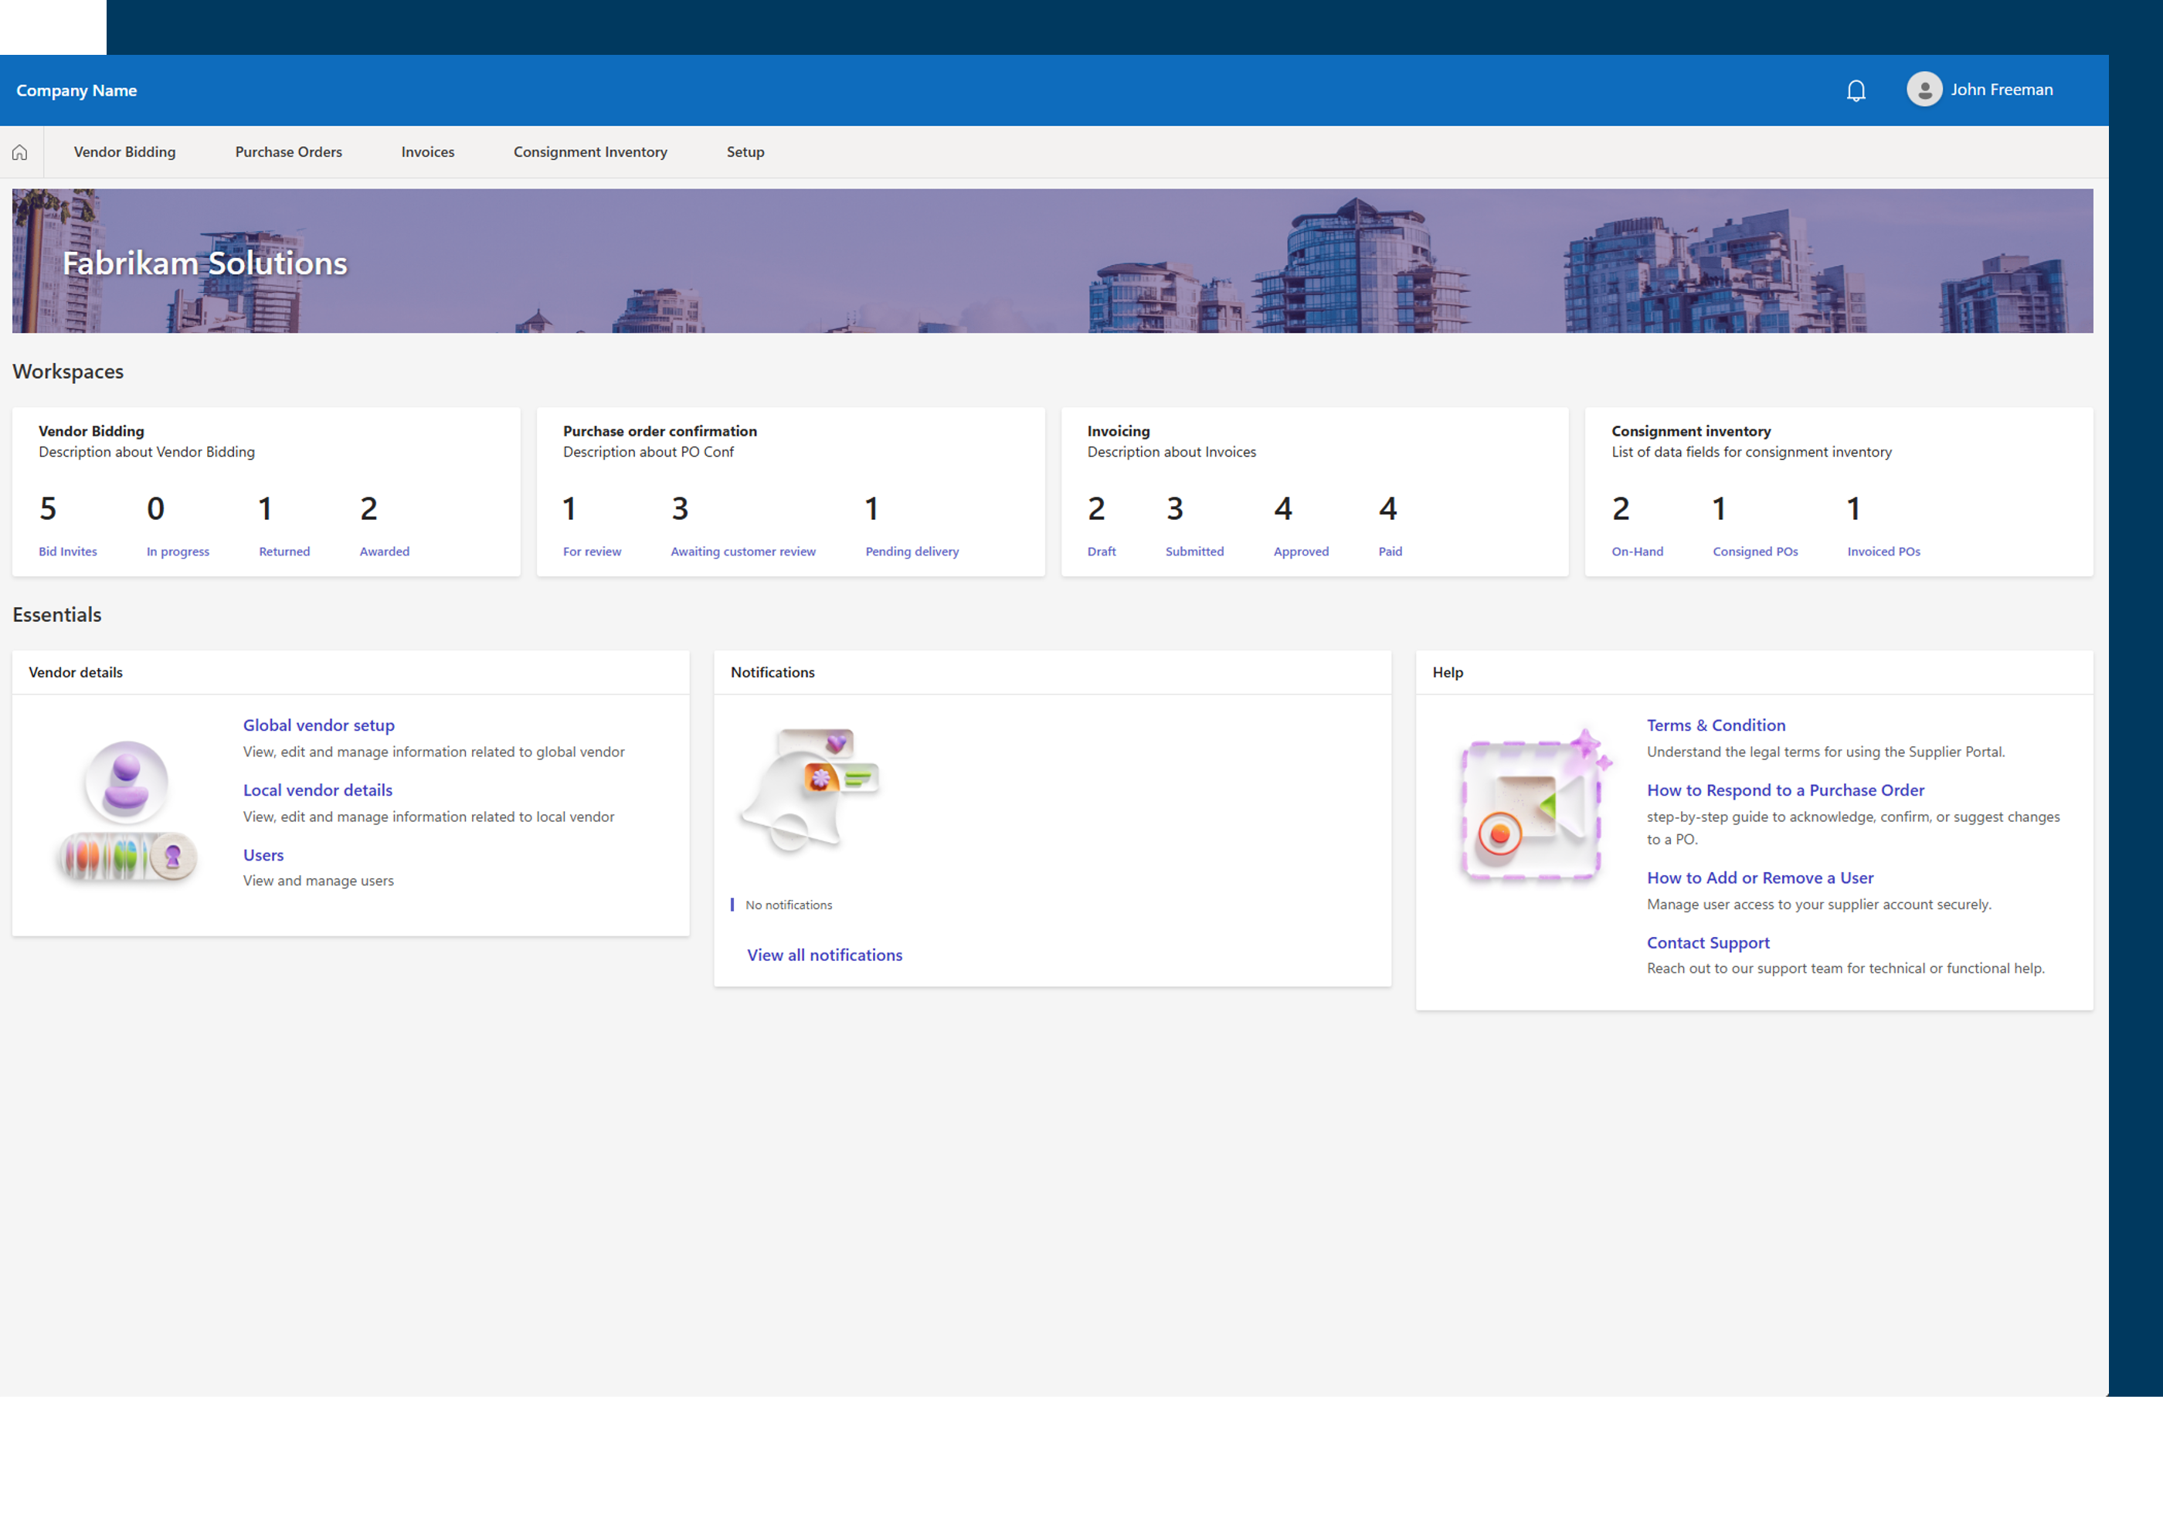The image size is (2163, 1535).
Task: Click the Home icon in navigation bar
Action: [x=20, y=152]
